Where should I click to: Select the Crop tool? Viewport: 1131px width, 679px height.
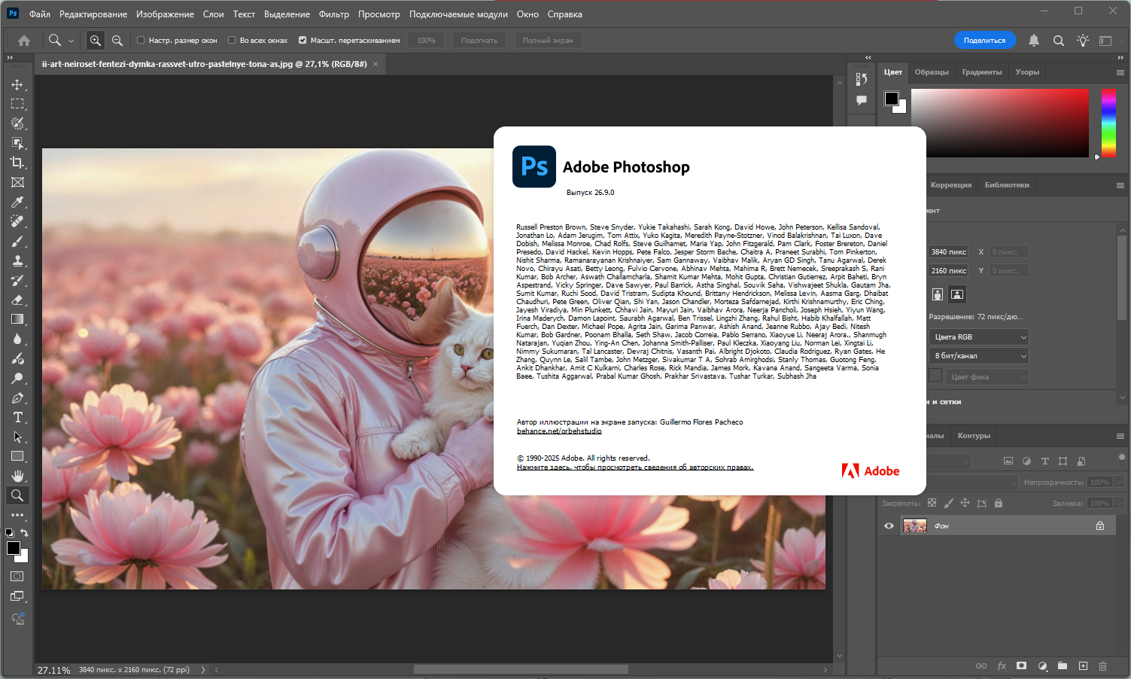click(17, 163)
